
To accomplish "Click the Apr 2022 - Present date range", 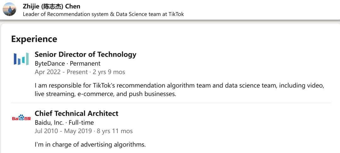I will (61, 72).
